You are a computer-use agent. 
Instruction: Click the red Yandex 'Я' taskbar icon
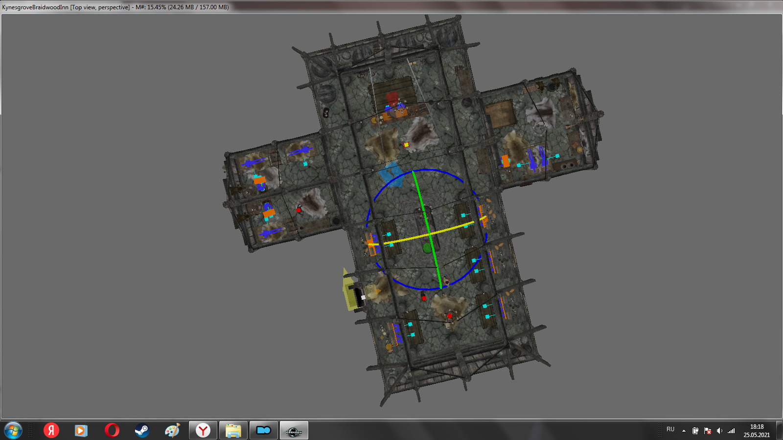[51, 431]
